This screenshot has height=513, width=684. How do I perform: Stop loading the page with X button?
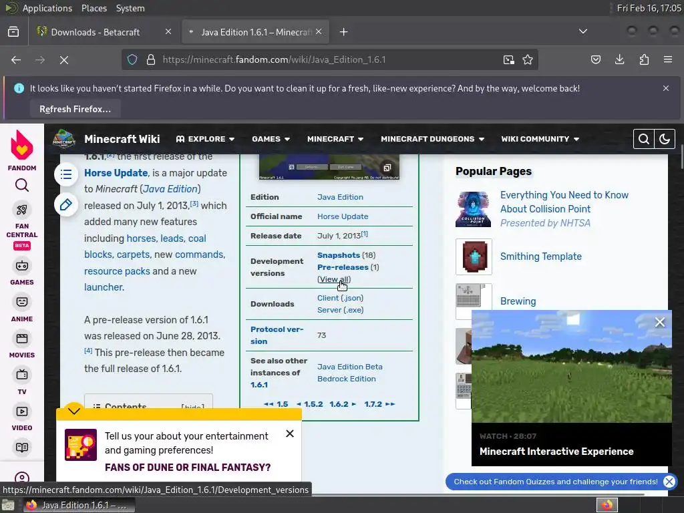coord(64,59)
